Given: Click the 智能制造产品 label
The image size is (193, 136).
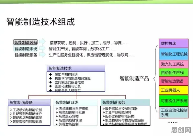Looking at the screenshot, I should 134,78.
